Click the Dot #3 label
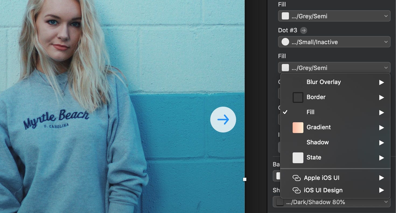 click(288, 30)
